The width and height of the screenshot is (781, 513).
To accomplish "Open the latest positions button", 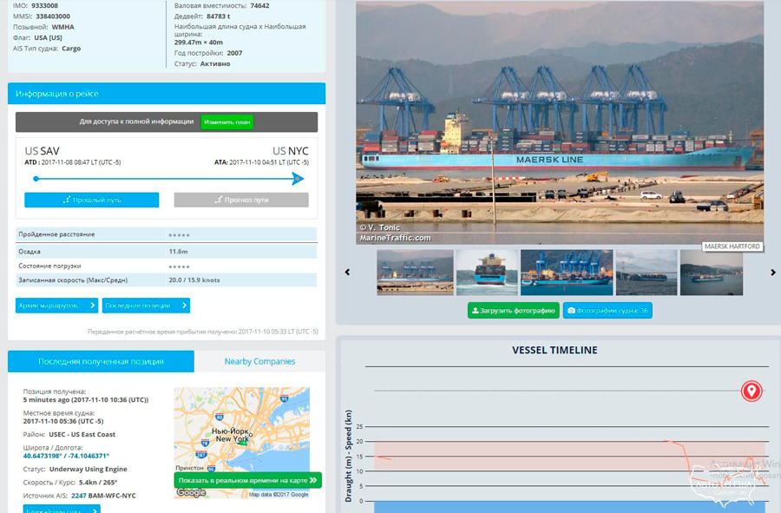I will point(146,306).
